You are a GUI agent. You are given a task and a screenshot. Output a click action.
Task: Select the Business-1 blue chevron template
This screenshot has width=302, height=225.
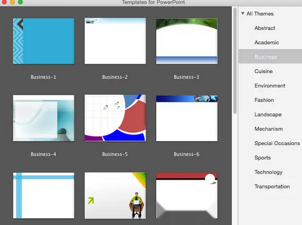tap(43, 41)
